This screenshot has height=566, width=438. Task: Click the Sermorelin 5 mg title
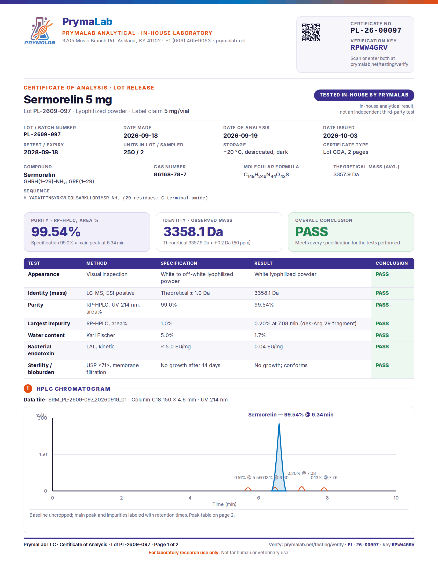68,99
